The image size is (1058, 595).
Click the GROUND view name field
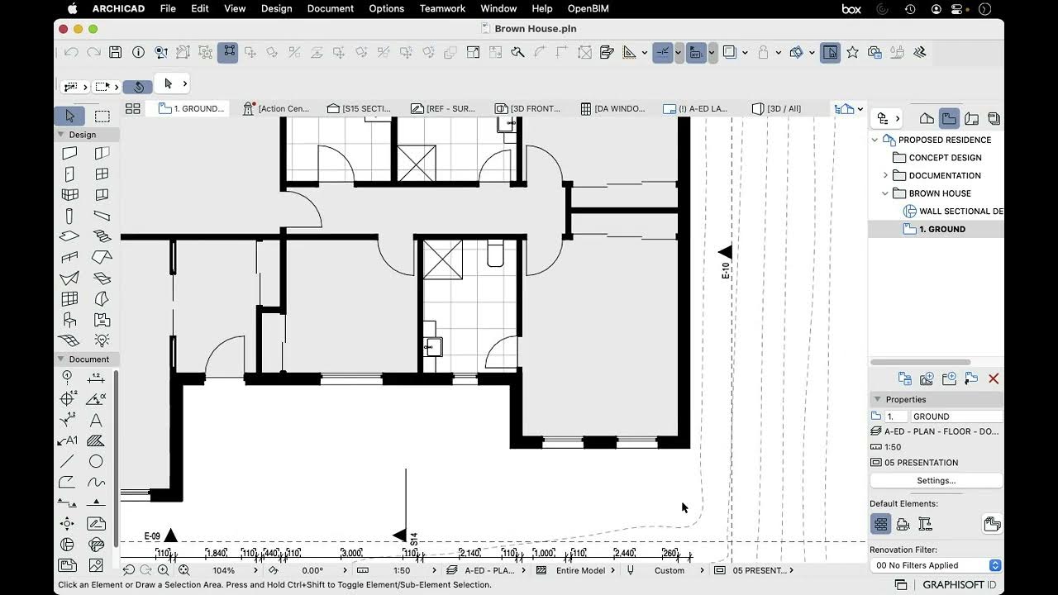[956, 416]
